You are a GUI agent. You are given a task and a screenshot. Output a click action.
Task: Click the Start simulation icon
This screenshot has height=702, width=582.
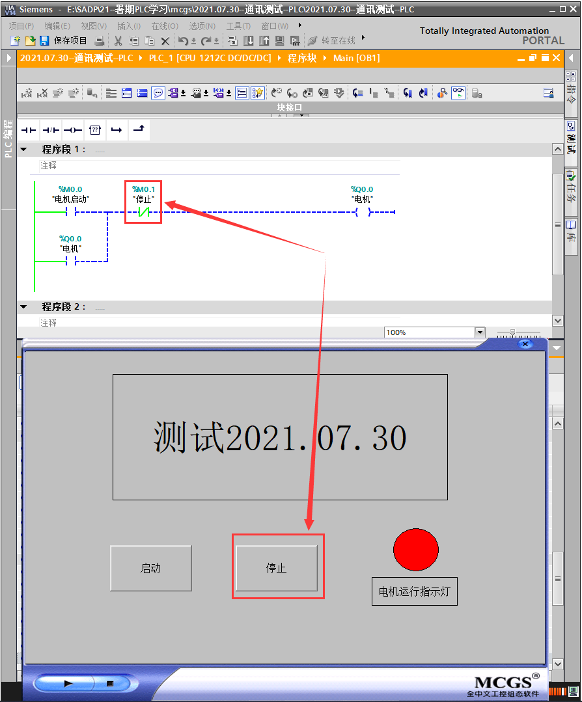click(279, 41)
